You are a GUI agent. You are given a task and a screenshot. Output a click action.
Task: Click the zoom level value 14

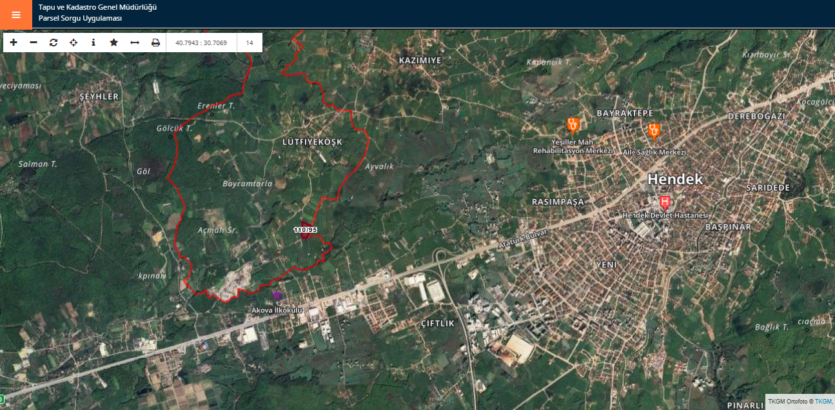tap(250, 43)
